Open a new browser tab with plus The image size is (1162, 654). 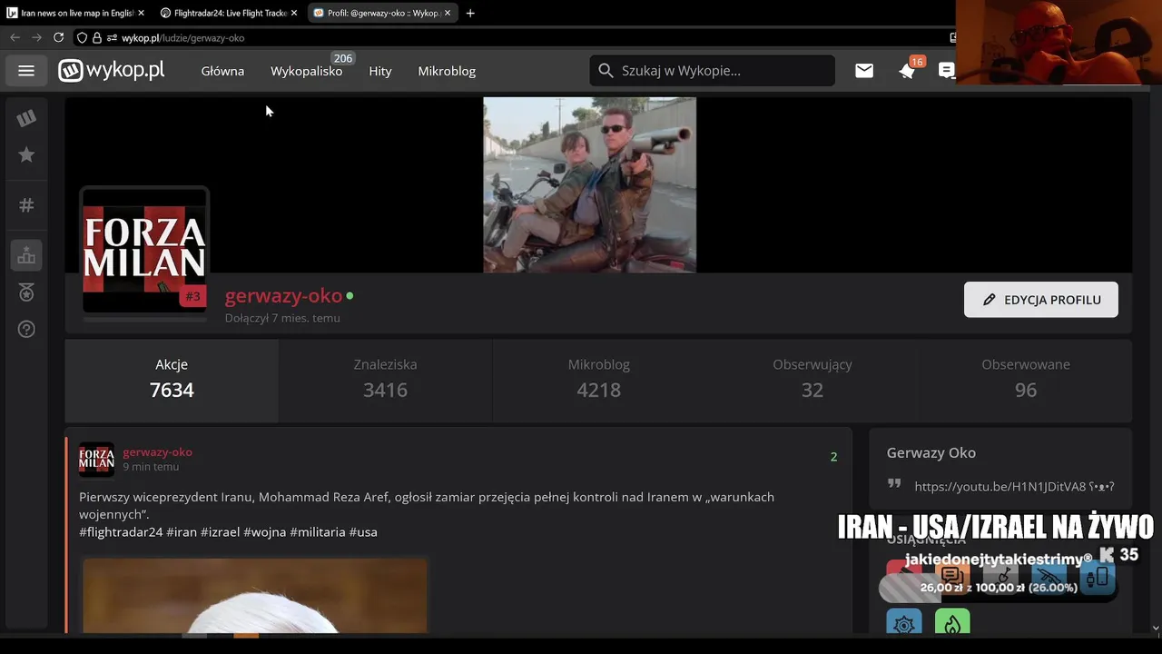pos(470,13)
